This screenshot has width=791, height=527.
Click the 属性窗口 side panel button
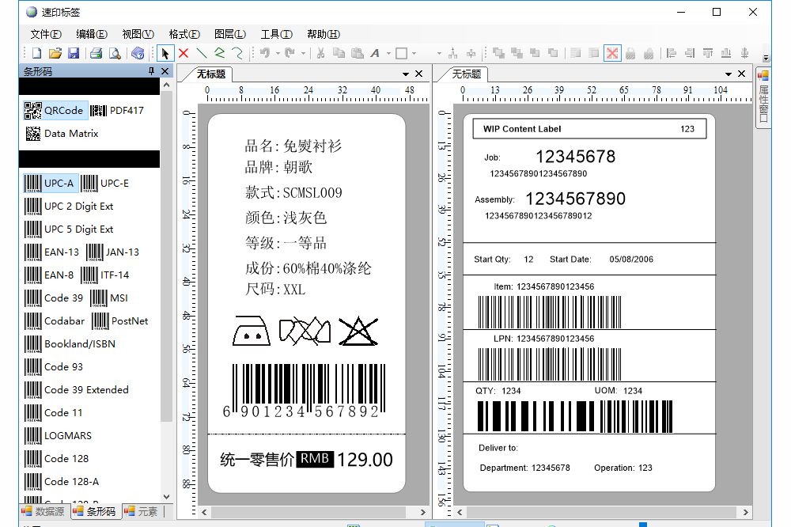pyautogui.click(x=763, y=97)
